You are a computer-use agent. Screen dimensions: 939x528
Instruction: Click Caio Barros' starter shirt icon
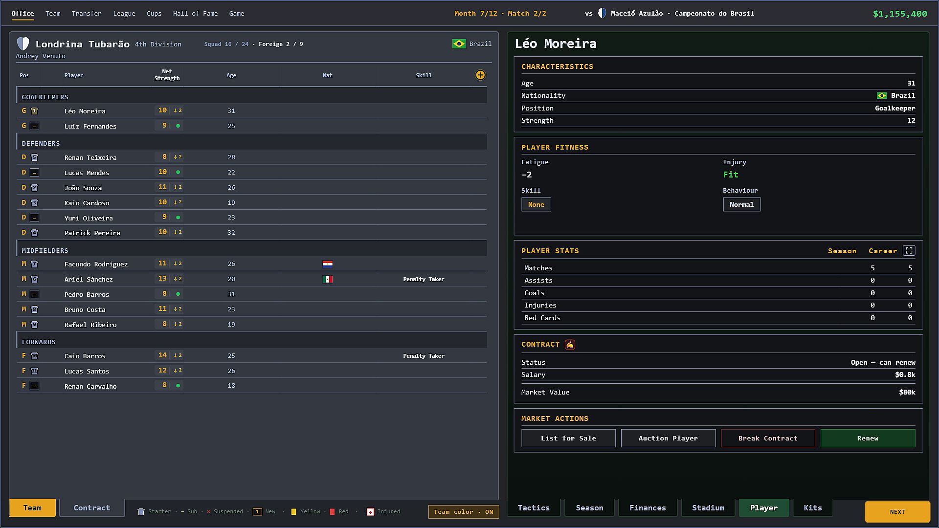pos(34,356)
